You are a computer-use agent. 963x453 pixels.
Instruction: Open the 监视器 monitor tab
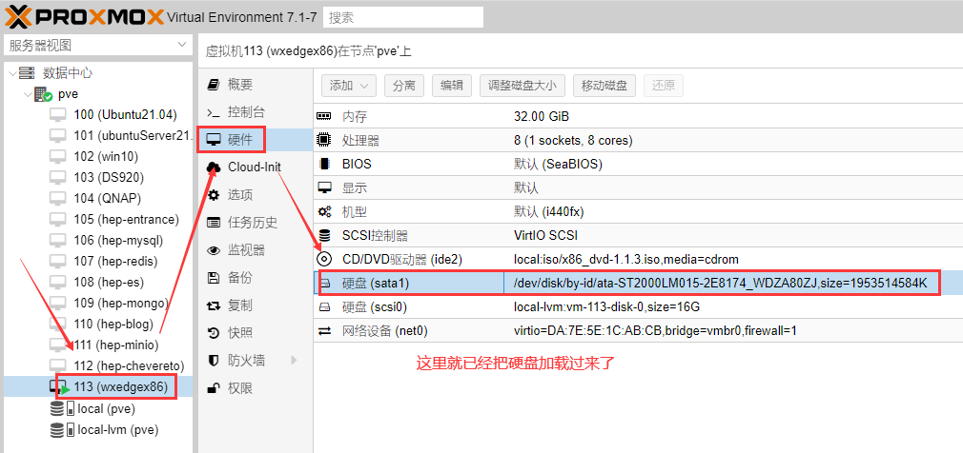(x=246, y=250)
